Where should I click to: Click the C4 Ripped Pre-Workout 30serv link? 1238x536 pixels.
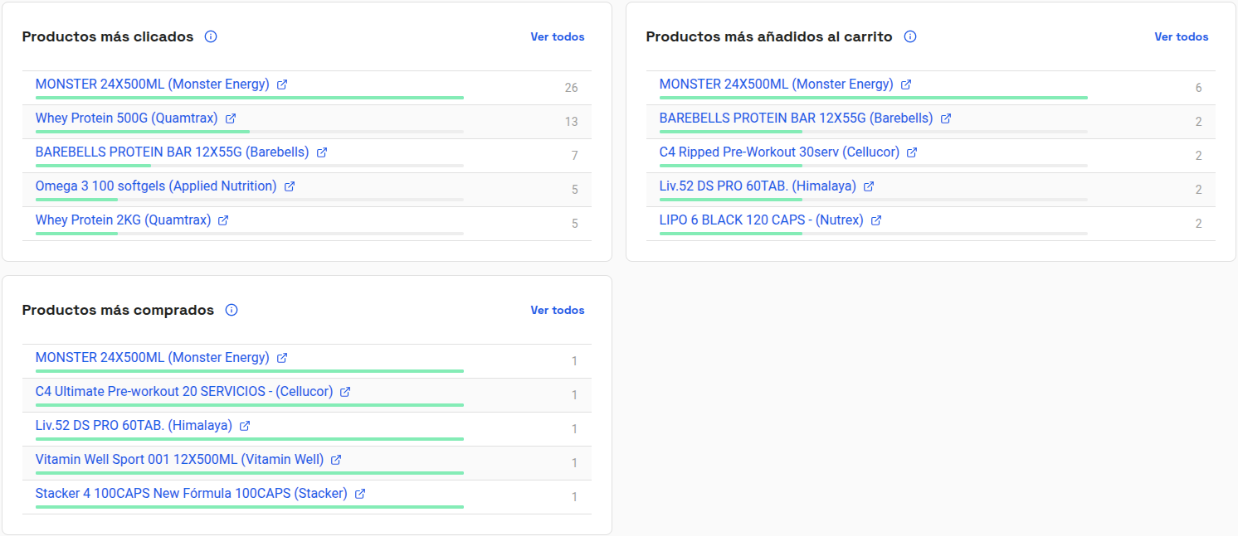point(780,152)
